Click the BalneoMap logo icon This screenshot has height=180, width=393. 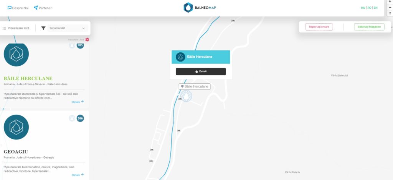(x=188, y=8)
